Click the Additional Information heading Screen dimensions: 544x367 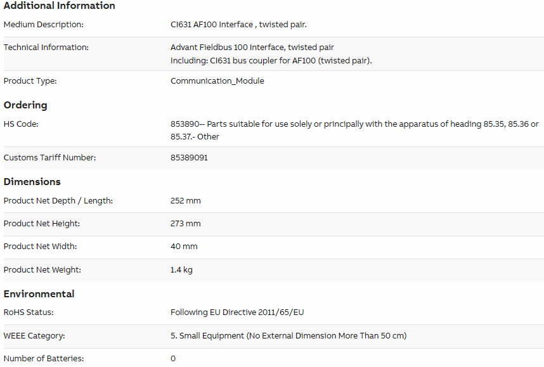click(x=60, y=6)
